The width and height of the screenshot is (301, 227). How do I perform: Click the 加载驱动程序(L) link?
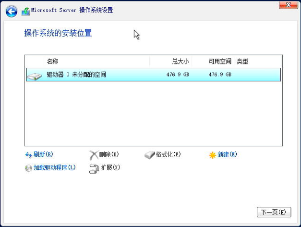55,167
